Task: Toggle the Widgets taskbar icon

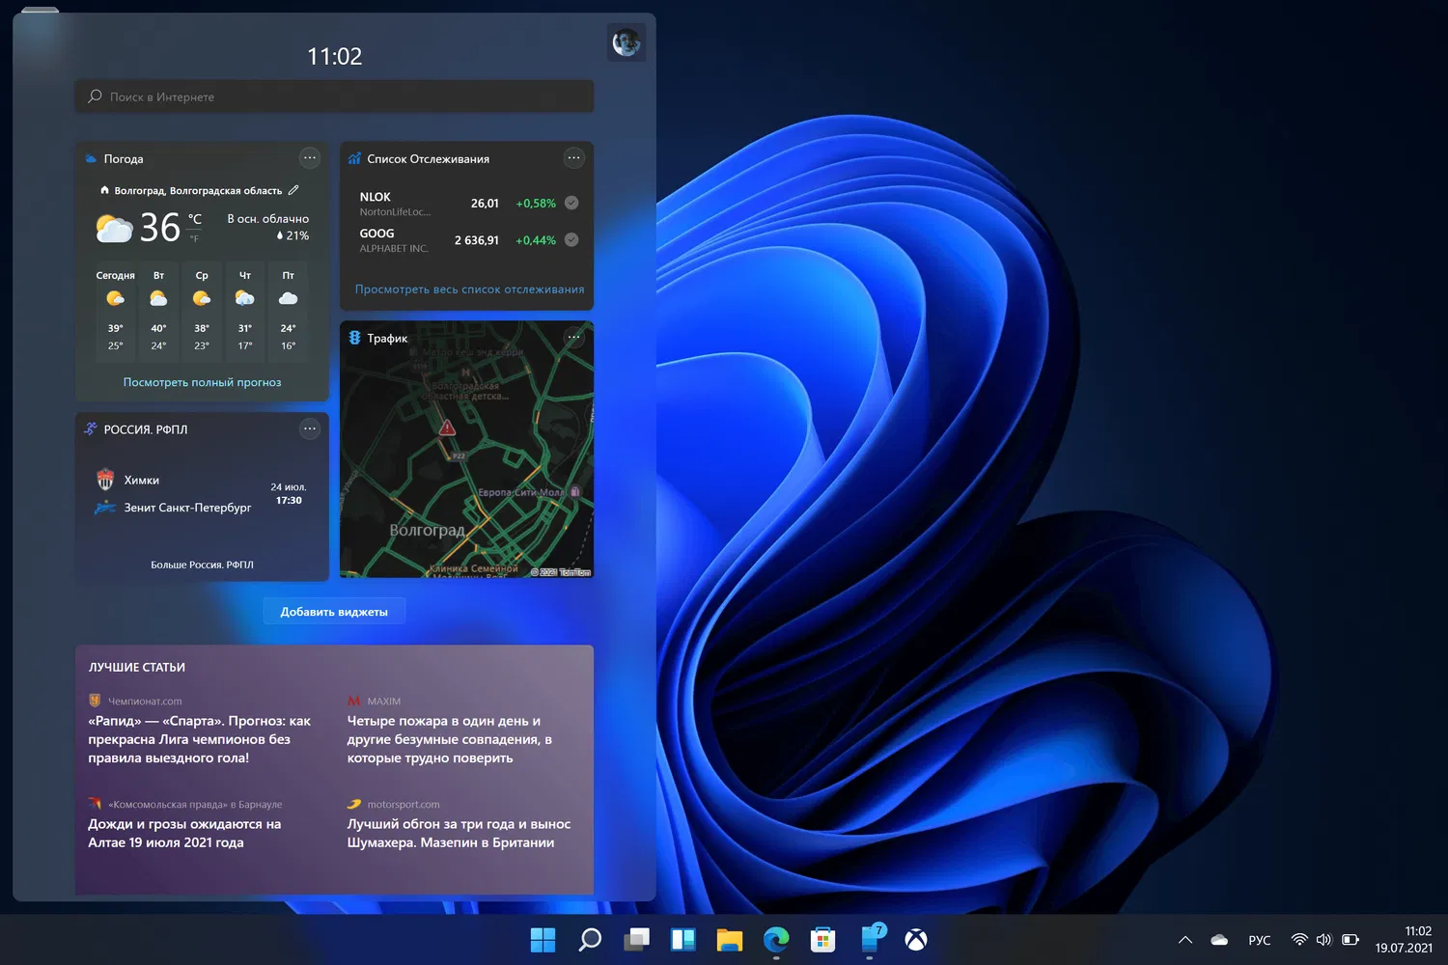Action: click(x=682, y=940)
